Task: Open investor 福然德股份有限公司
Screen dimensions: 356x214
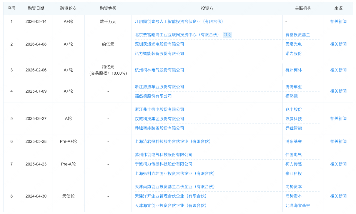Action: click(153, 96)
